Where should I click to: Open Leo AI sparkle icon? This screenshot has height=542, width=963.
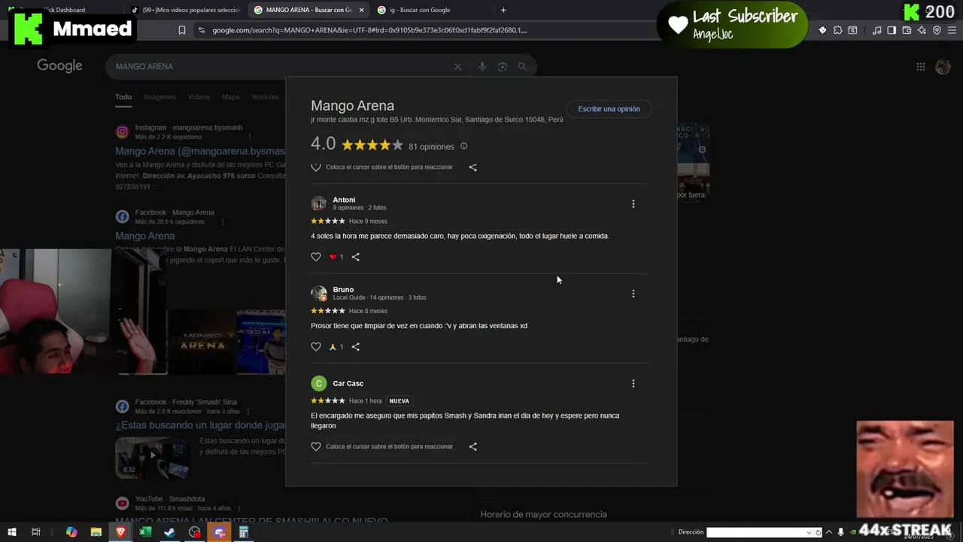[922, 30]
